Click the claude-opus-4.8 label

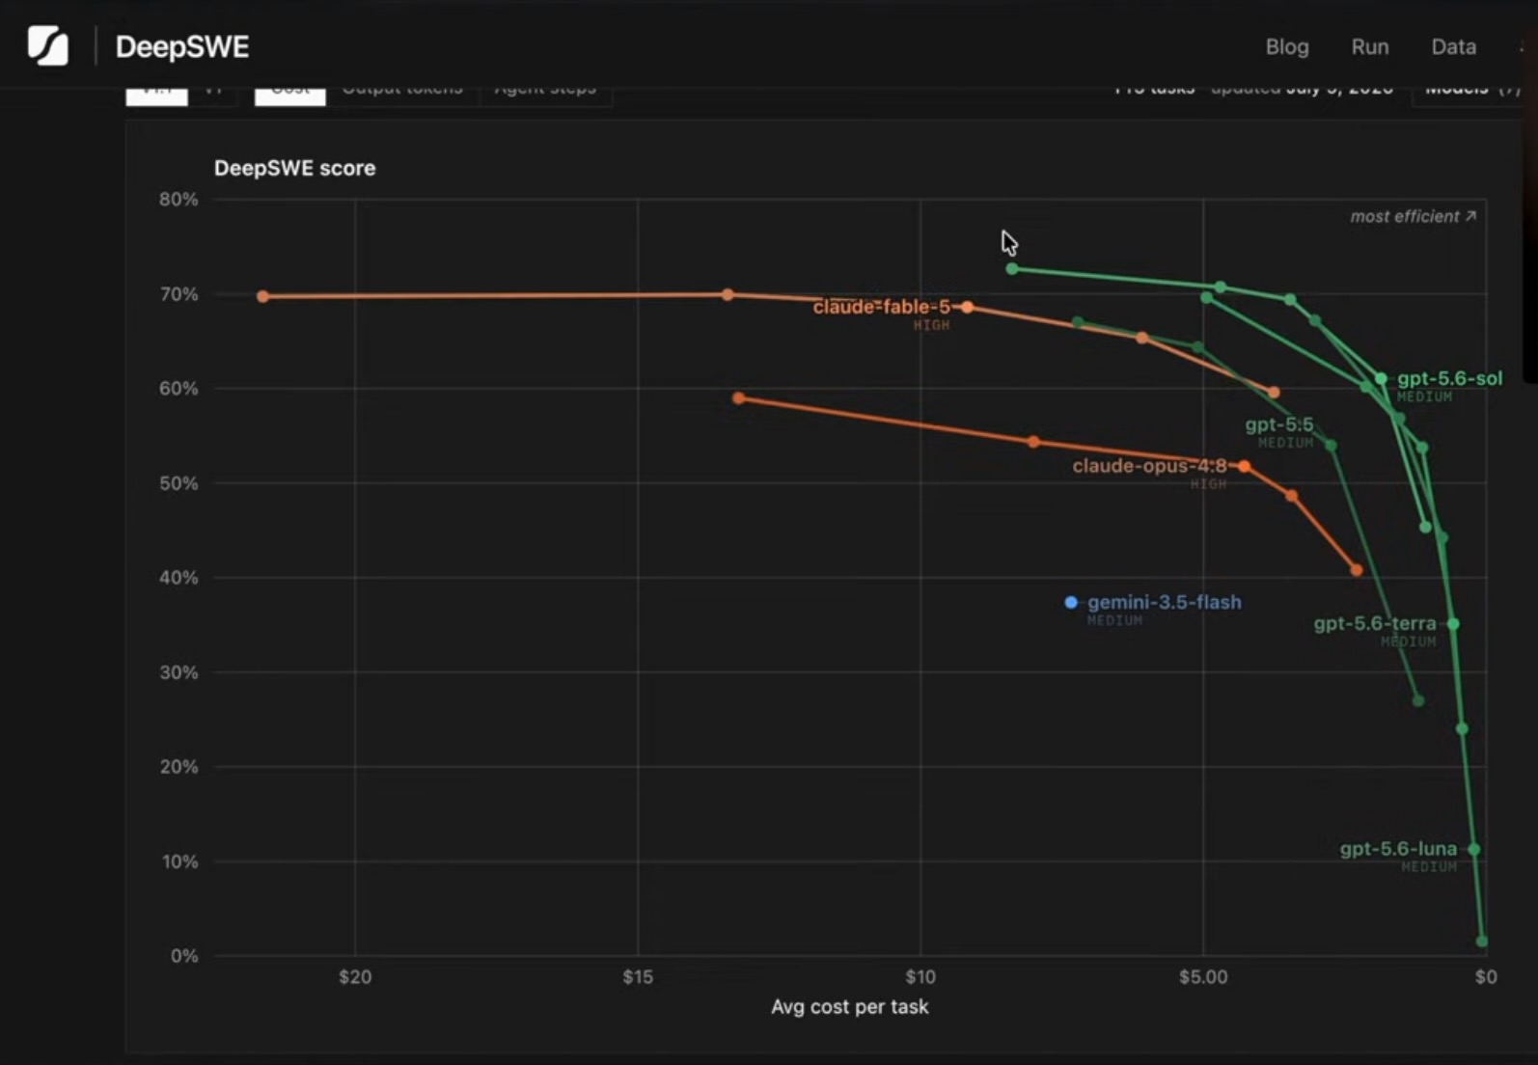click(x=1149, y=466)
